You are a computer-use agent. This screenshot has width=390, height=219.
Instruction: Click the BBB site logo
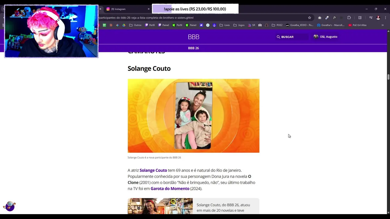point(193,37)
